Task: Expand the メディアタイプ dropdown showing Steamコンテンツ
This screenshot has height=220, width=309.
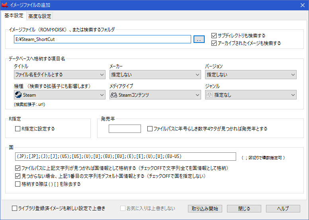Action: [x=155, y=95]
